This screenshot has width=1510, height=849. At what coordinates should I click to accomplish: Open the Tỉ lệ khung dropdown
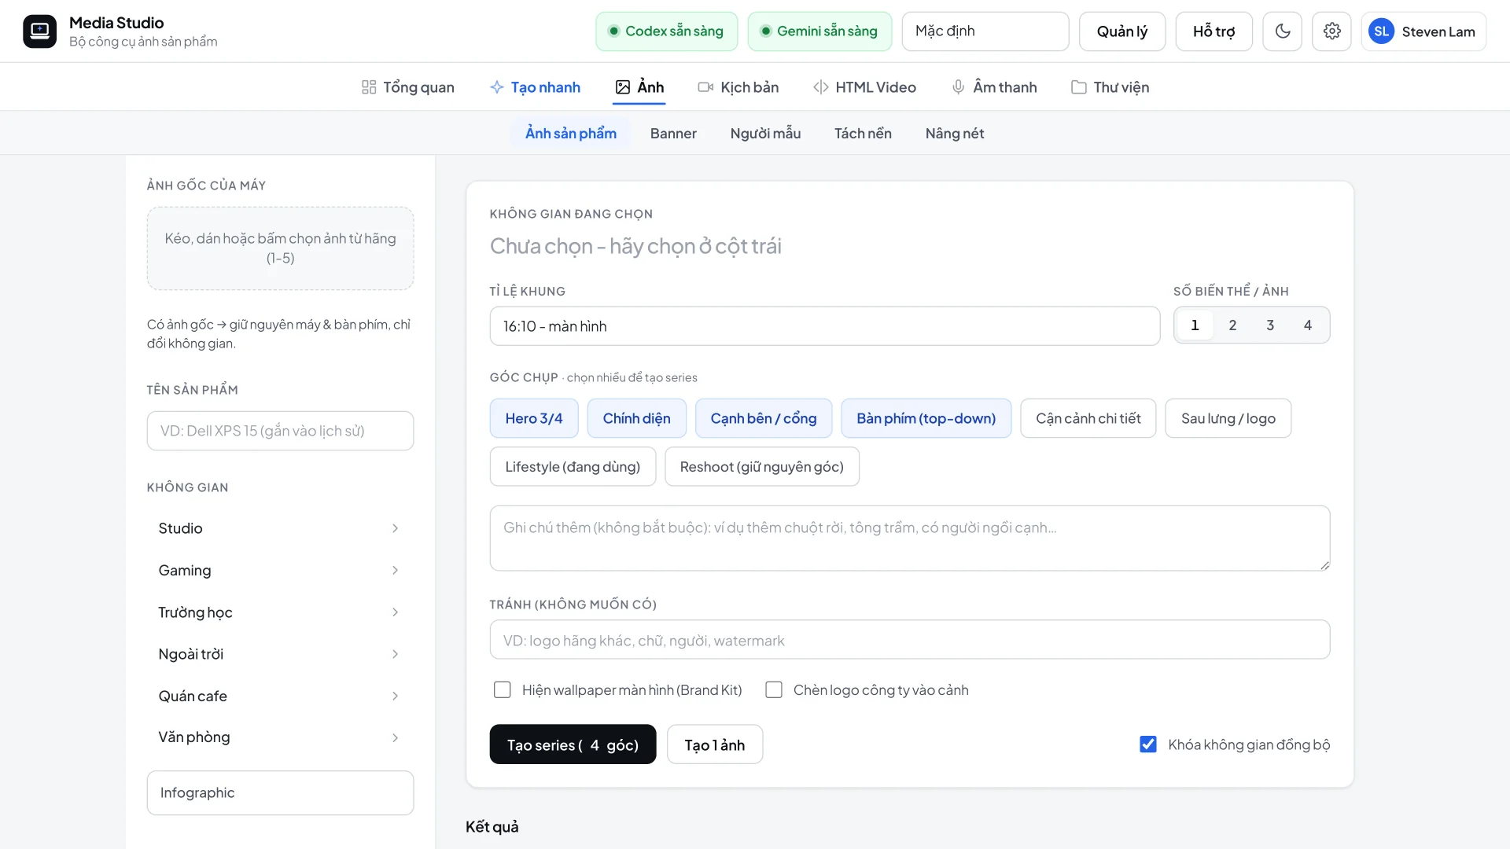824,326
